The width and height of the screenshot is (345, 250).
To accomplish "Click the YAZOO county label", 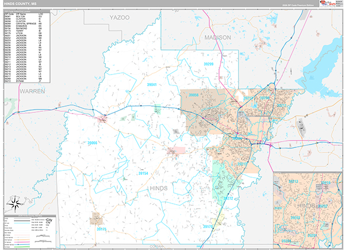I will pyautogui.click(x=120, y=18).
